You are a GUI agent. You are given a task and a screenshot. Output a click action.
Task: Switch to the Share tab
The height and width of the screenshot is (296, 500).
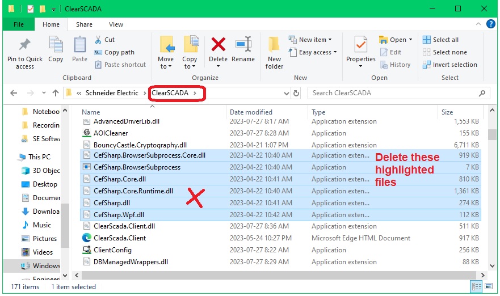[x=84, y=24]
